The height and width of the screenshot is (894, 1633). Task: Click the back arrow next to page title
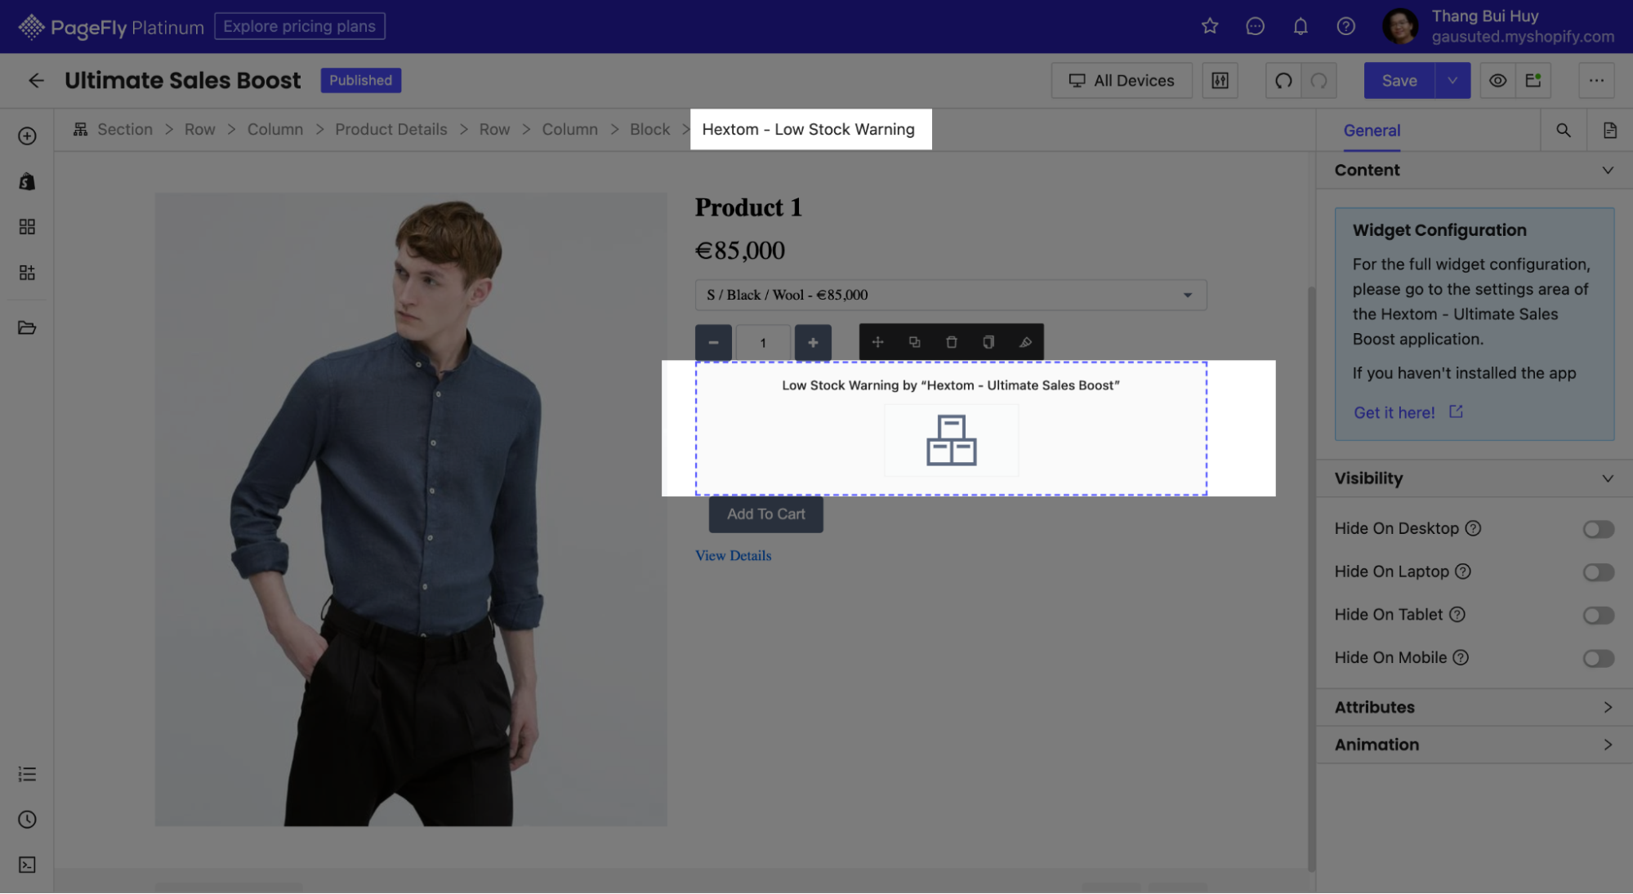click(x=36, y=80)
